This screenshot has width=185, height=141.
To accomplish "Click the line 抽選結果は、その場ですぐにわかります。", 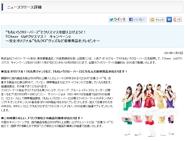I will pyautogui.click(x=24, y=86).
